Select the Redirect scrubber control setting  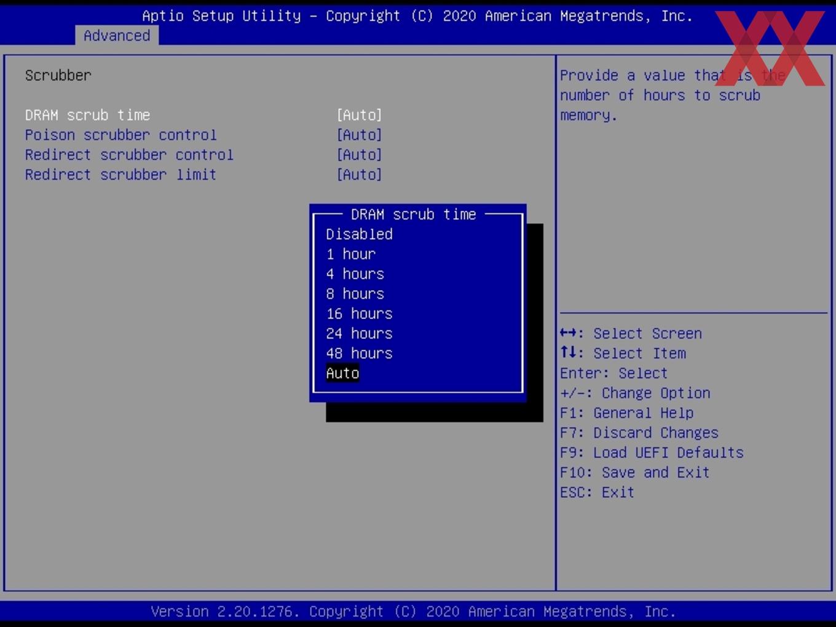coord(129,154)
